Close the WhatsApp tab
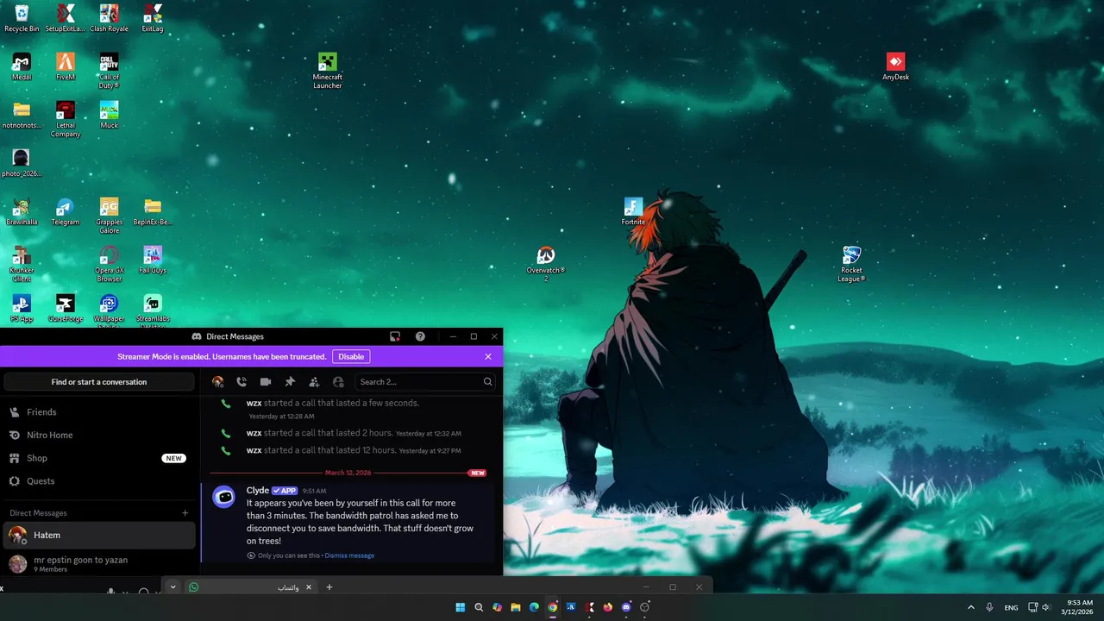 [309, 587]
